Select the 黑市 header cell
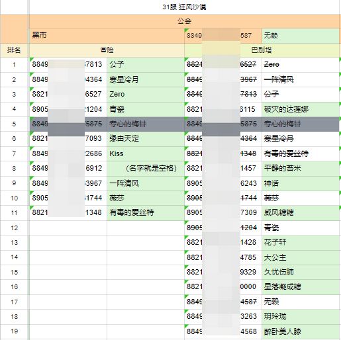Viewport: 341px width, 340px height. tap(107, 35)
